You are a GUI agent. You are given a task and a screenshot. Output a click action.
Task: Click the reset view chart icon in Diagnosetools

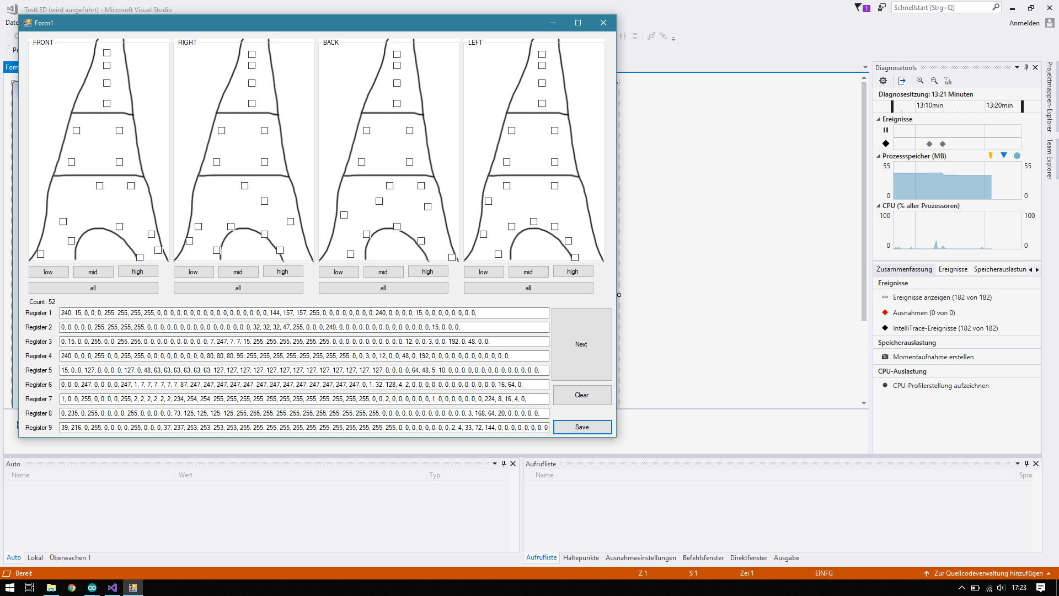(x=948, y=81)
